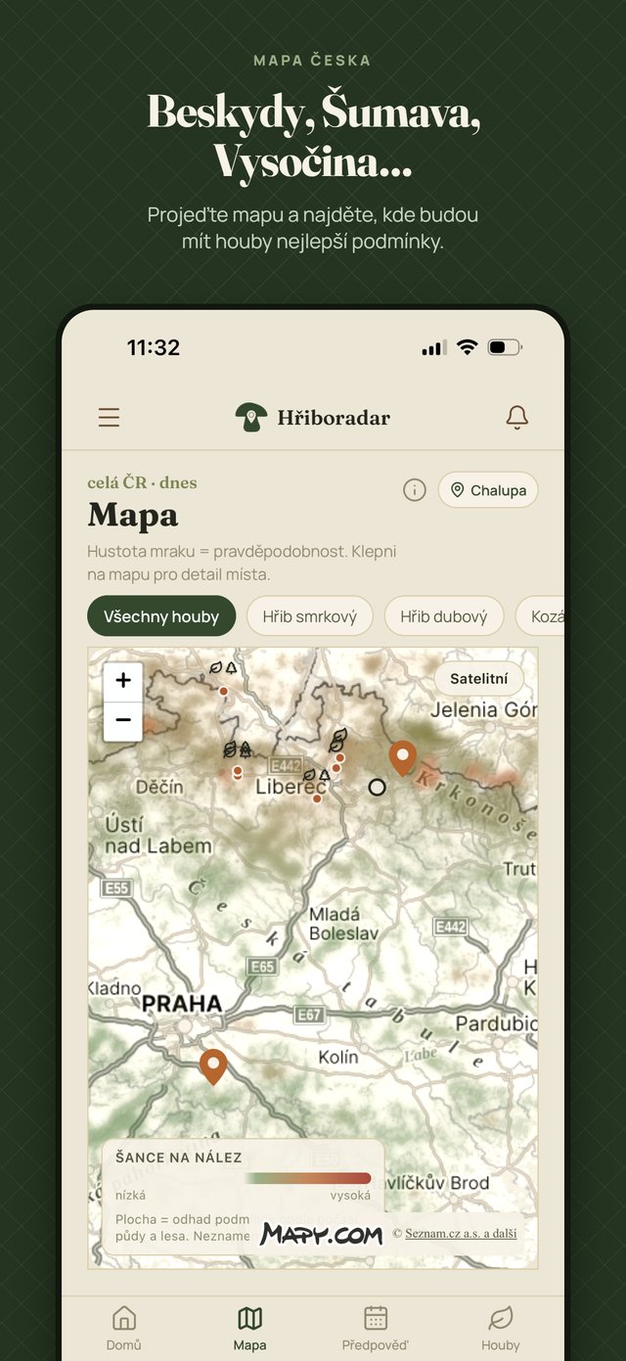Open Předpověď tab
Screen dimensions: 626x1361
pos(376,1328)
